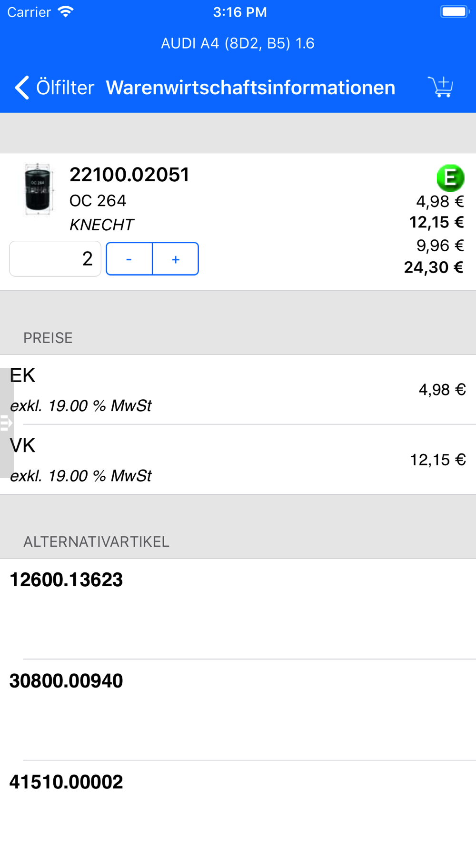Tap the battery status icon
The width and height of the screenshot is (476, 846).
click(x=455, y=11)
